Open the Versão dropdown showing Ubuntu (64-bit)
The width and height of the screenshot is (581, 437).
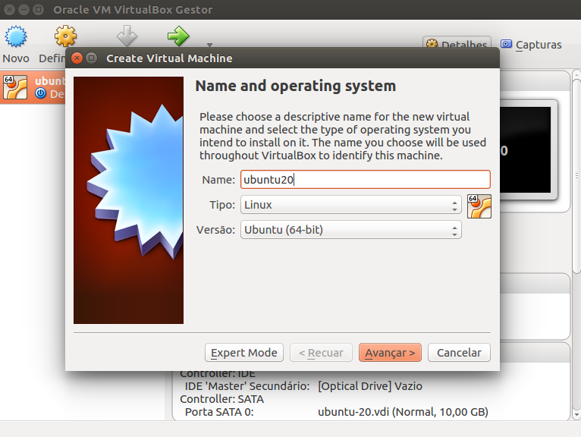[x=351, y=230]
